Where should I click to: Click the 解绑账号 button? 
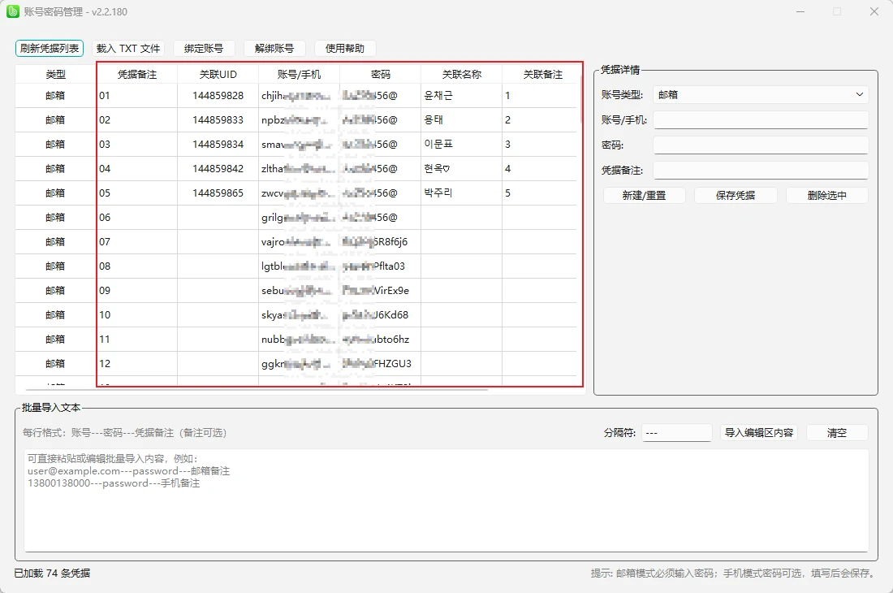(x=274, y=49)
